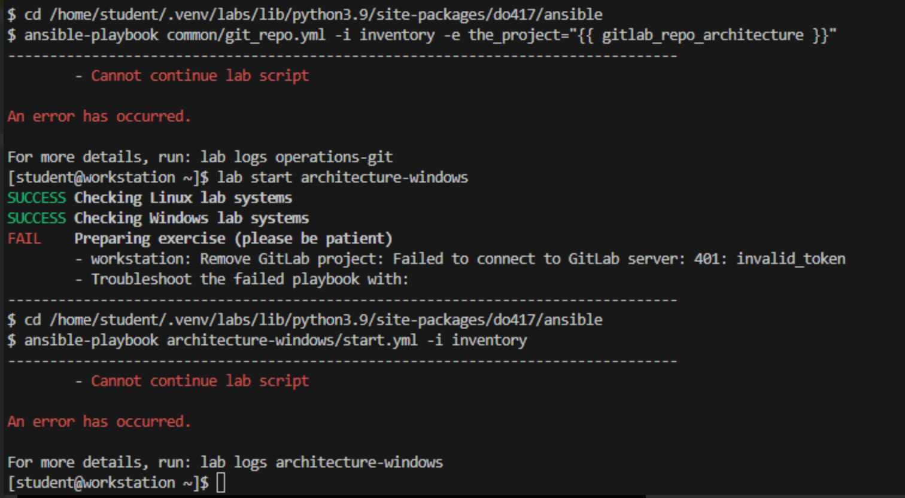Click the 'Checking Windows lab systems' text
This screenshot has width=905, height=498.
click(192, 218)
